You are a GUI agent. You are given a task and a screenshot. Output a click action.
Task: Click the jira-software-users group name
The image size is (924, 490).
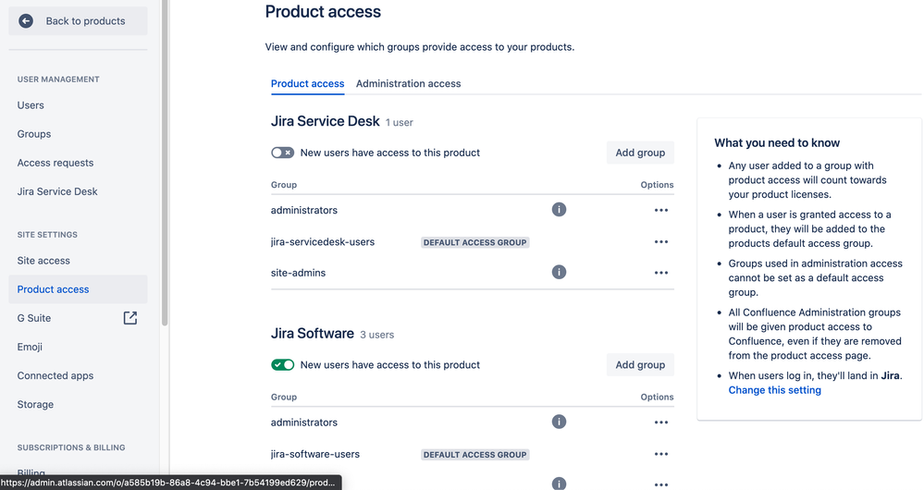pyautogui.click(x=315, y=454)
